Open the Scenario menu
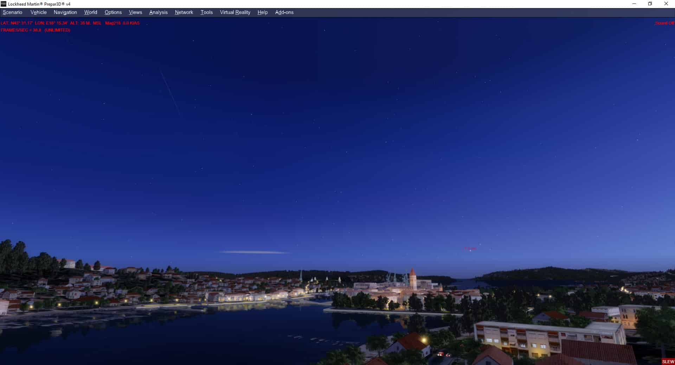This screenshot has height=365, width=675. [x=13, y=12]
